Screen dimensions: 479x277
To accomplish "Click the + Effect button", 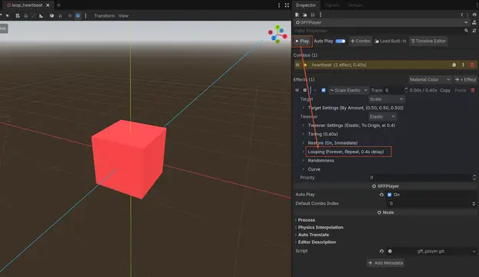I will (x=466, y=79).
